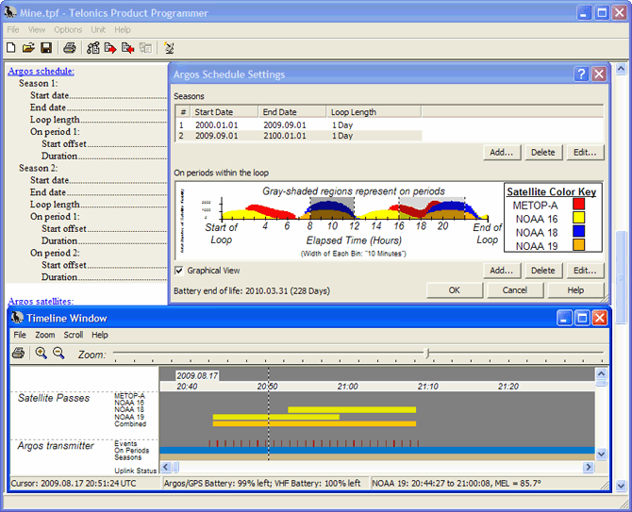Open the File menu in Timeline Window
The height and width of the screenshot is (512, 632).
20,335
